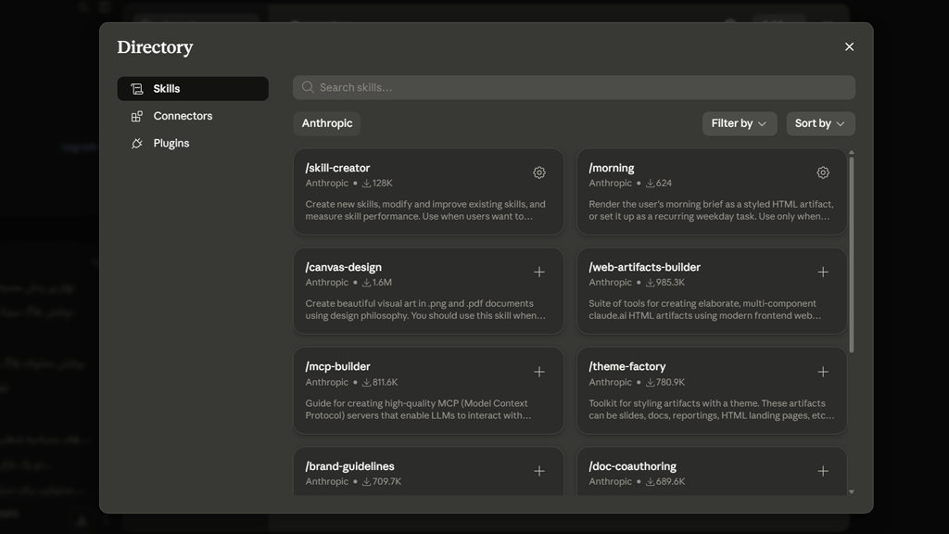The width and height of the screenshot is (949, 534).
Task: Click the skills list scrollbar thumb
Action: (x=852, y=254)
